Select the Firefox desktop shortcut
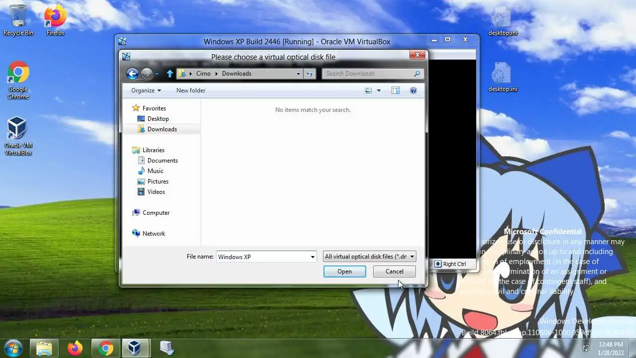Viewport: 636px width, 358px height. (55, 20)
